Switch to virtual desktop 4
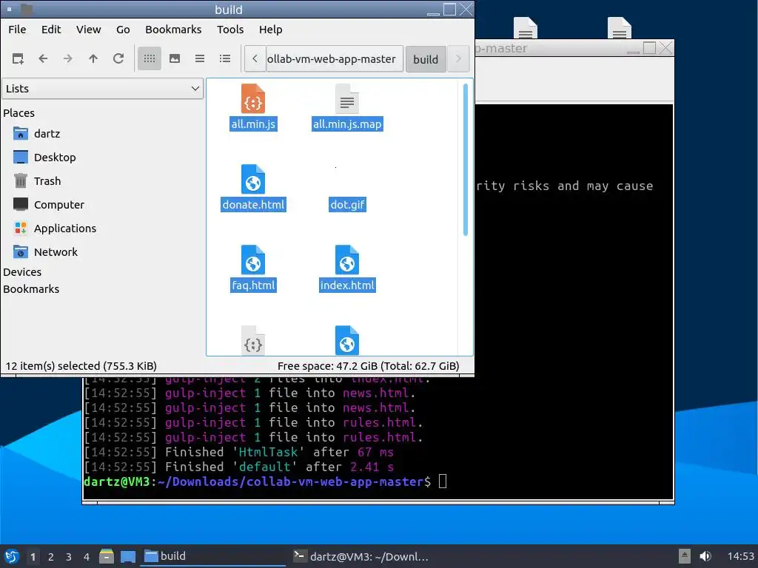This screenshot has height=568, width=758. click(87, 557)
